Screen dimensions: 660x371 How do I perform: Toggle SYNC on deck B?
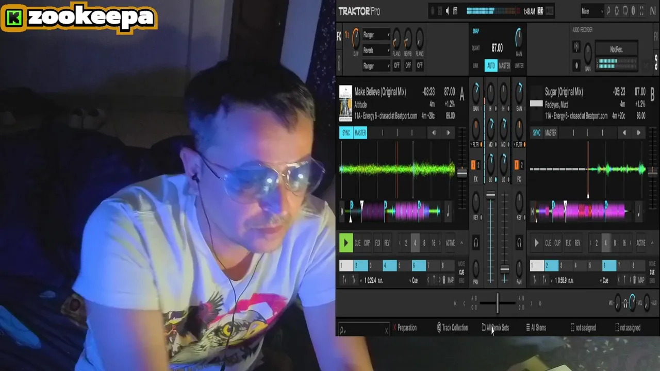click(x=537, y=132)
